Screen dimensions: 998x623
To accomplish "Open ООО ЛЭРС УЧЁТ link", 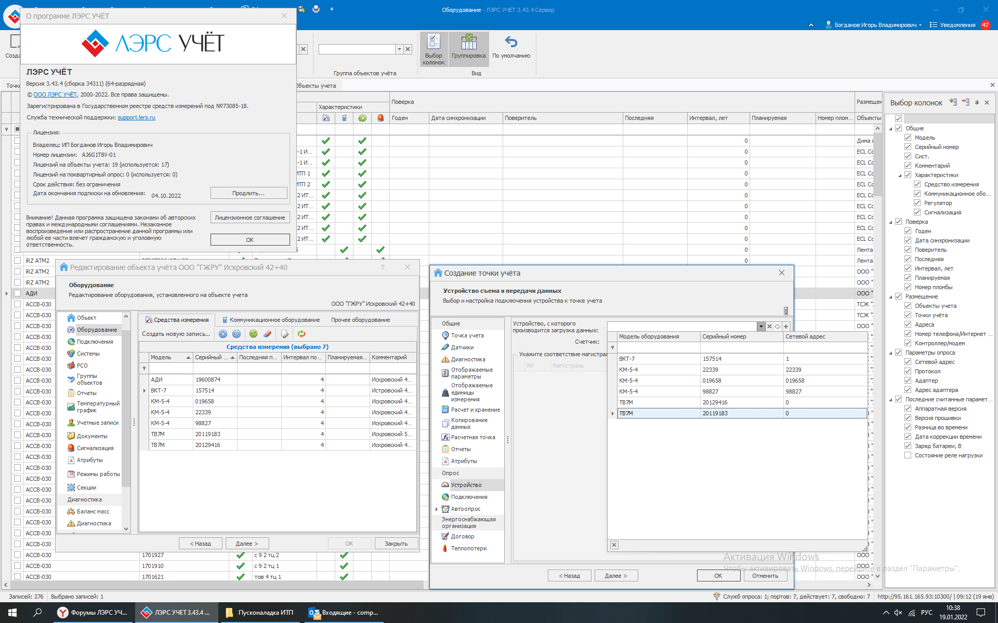I will (x=55, y=94).
